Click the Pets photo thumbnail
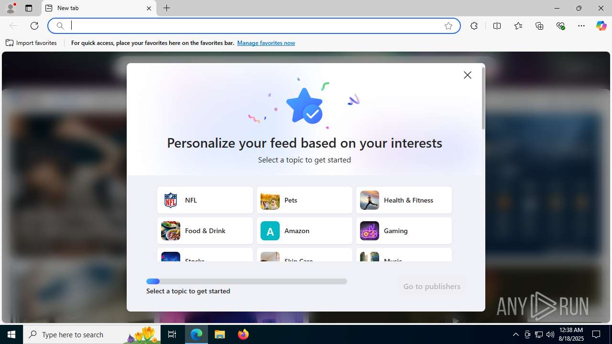 [x=270, y=200]
